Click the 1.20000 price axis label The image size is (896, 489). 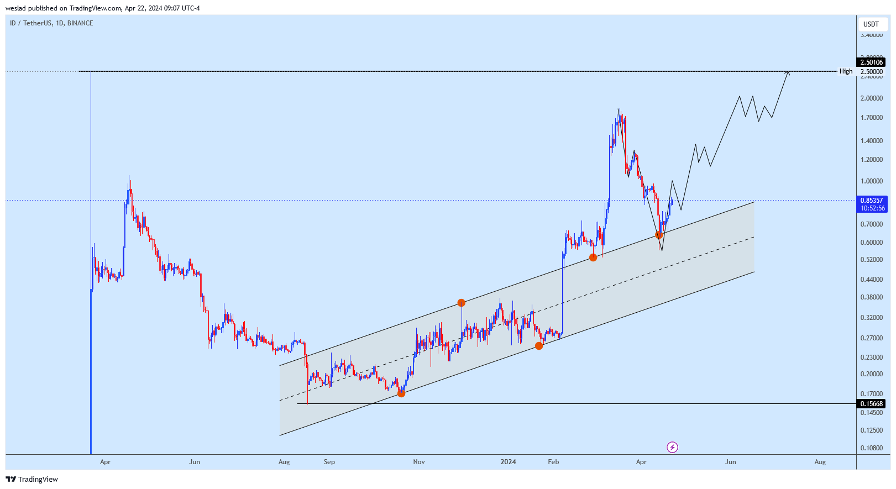pyautogui.click(x=872, y=160)
